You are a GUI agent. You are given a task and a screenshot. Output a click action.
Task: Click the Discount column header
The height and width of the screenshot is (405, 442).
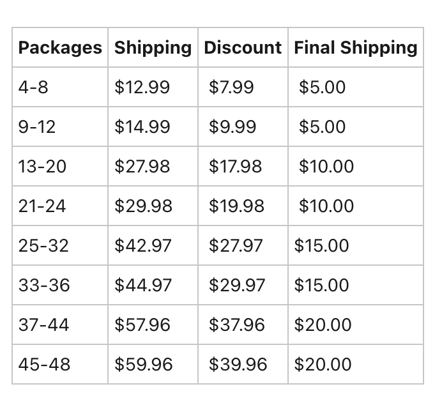coord(243,47)
